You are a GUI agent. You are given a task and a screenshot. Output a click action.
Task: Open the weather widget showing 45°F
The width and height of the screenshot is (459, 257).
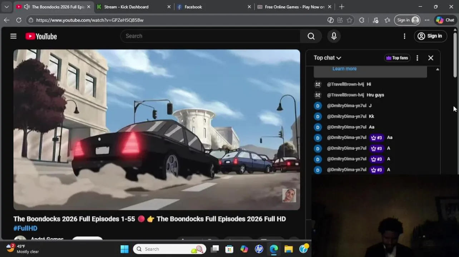point(23,249)
